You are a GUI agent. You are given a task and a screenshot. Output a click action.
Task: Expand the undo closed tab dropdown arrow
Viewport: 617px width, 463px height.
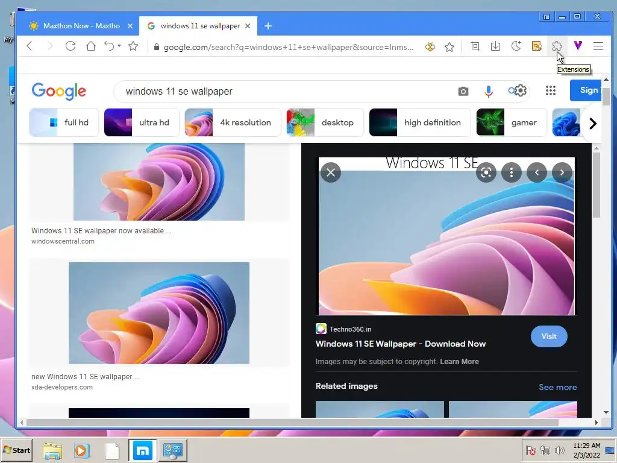point(119,46)
